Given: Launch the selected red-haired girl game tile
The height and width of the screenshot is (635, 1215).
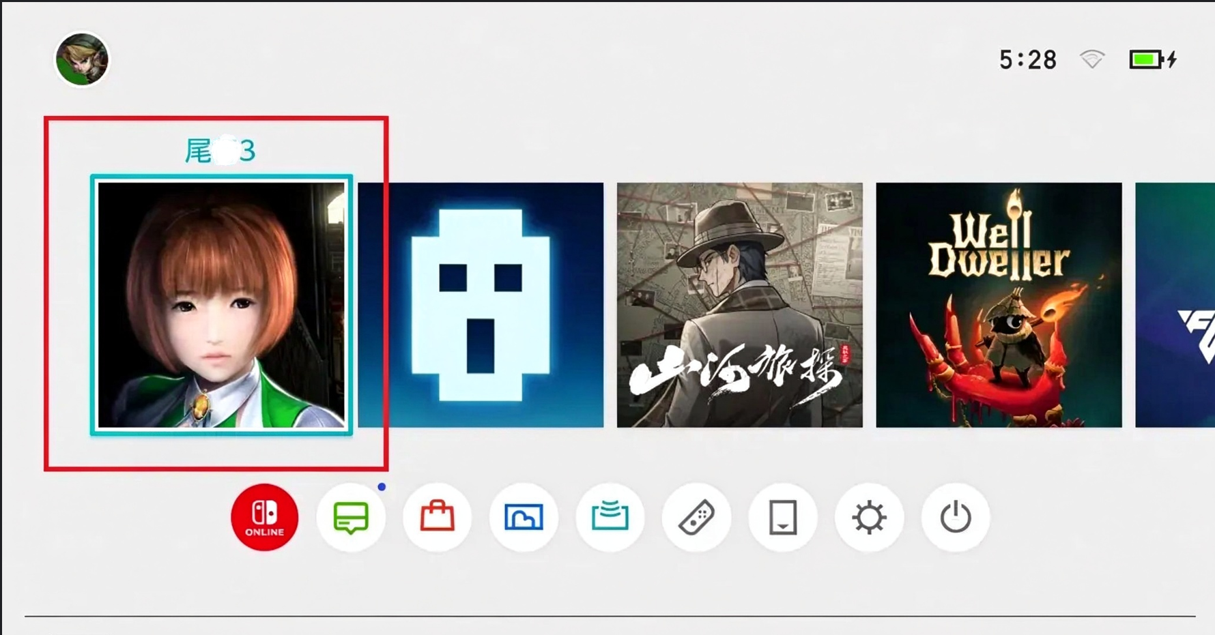Looking at the screenshot, I should tap(221, 305).
